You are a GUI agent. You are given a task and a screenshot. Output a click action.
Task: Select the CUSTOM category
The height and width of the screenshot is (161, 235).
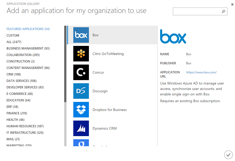pyautogui.click(x=13, y=35)
